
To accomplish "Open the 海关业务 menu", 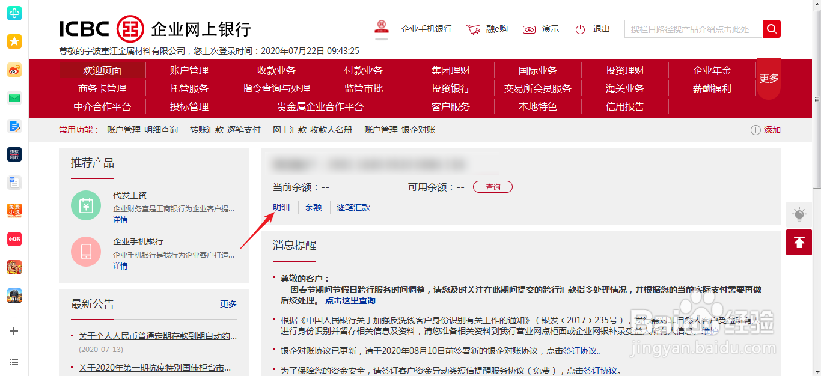I will pyautogui.click(x=625, y=88).
